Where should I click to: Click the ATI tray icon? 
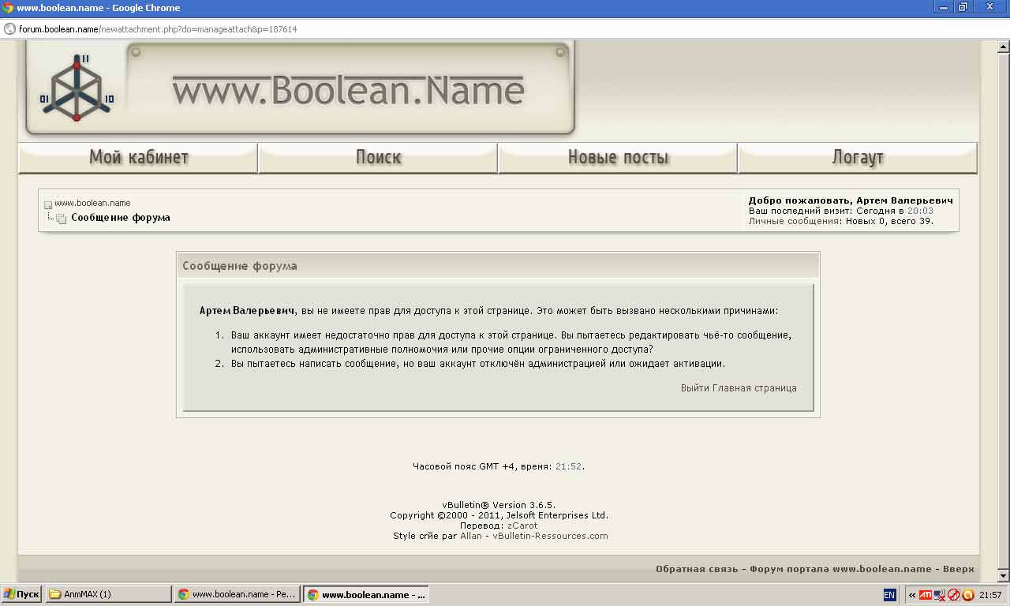[x=925, y=595]
